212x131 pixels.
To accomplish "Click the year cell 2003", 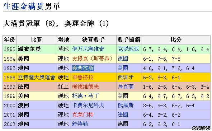I will click(x=9, y=124).
